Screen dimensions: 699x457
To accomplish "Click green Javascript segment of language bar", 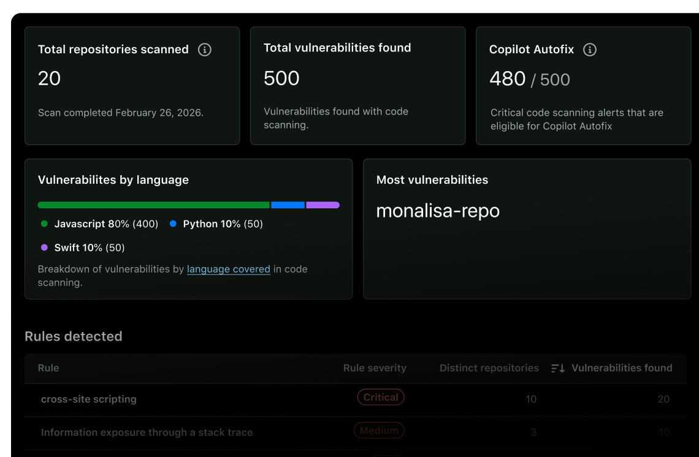I will [154, 205].
